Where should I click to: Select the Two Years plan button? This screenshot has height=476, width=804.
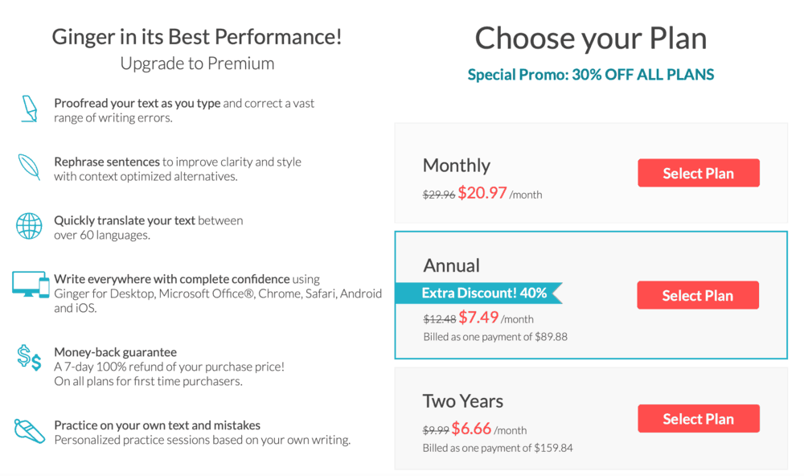[699, 419]
